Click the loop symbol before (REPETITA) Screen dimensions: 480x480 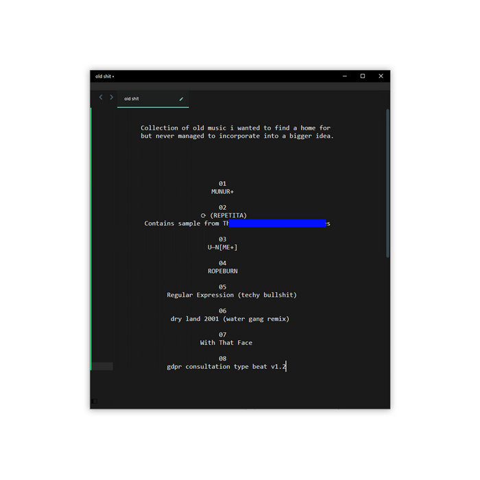204,215
